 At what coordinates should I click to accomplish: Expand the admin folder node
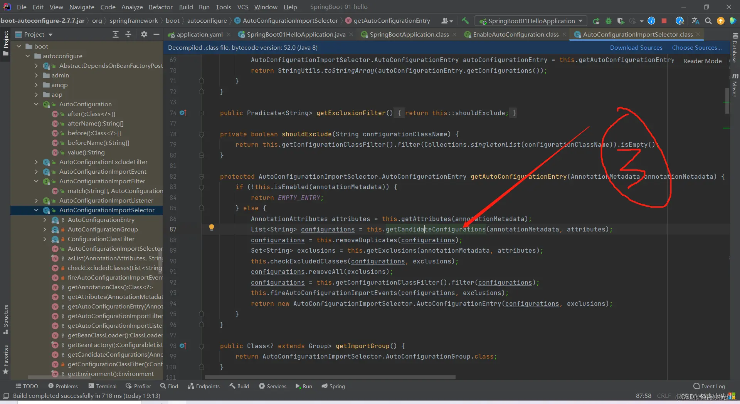[x=36, y=75]
